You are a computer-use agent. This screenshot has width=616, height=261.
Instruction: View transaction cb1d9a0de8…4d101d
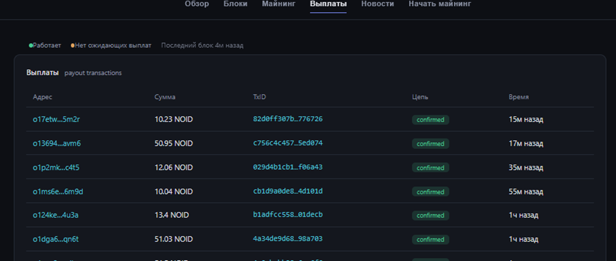point(288,191)
